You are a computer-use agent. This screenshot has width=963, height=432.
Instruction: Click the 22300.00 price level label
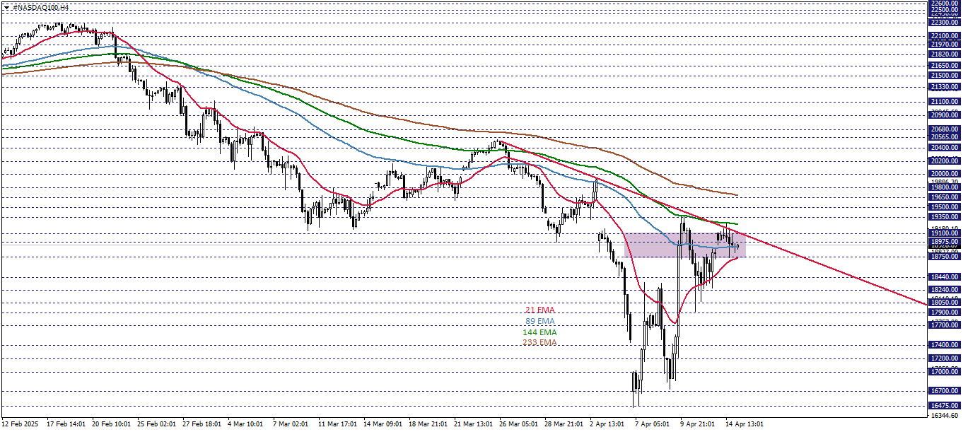tap(945, 23)
